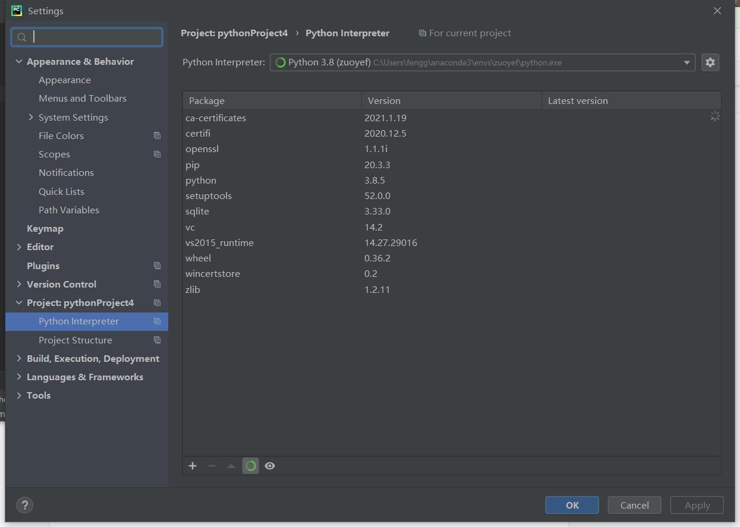740x527 pixels.
Task: Select the sqlite package row
Action: click(452, 211)
